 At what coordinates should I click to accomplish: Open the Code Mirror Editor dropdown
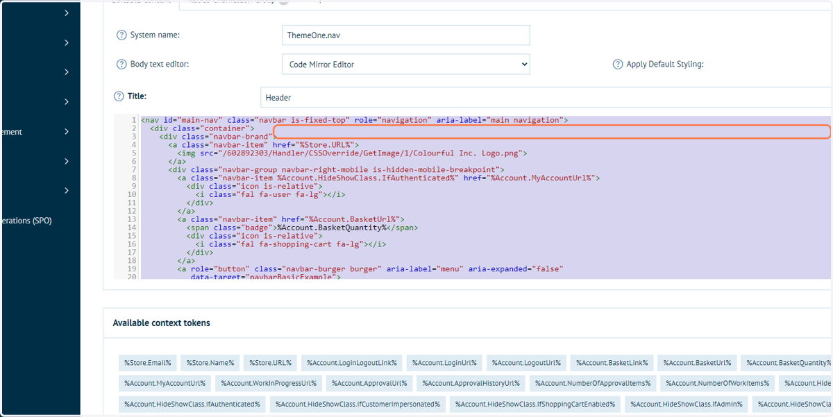point(406,65)
